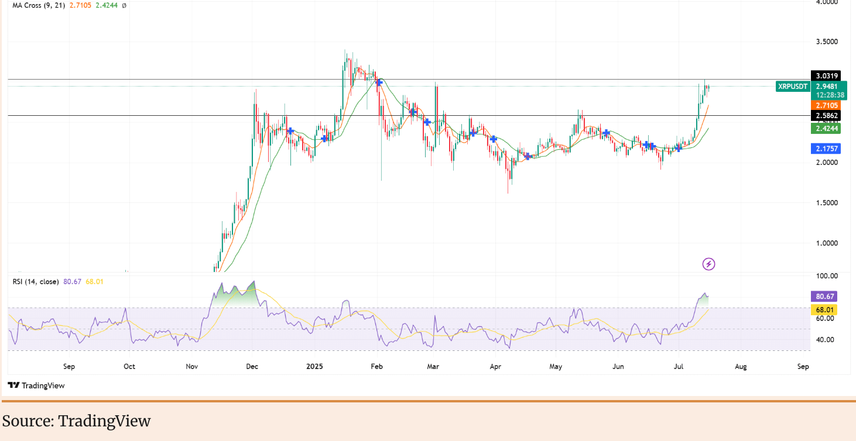
Task: Click the 2025 label on time axis
Action: (x=314, y=367)
